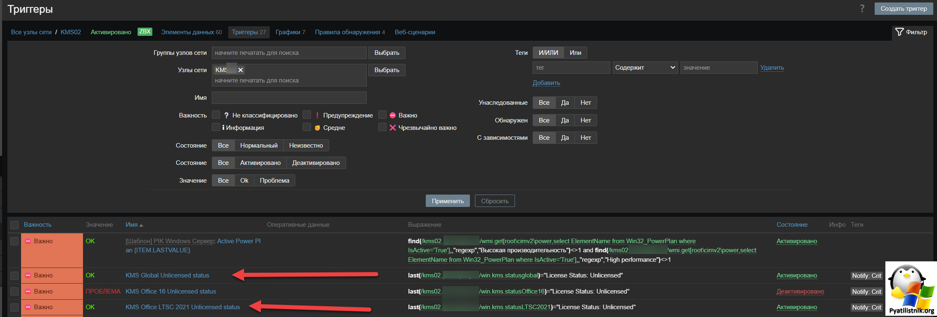937x317 pixels.
Task: Click the filter funnel icon
Action: point(899,32)
